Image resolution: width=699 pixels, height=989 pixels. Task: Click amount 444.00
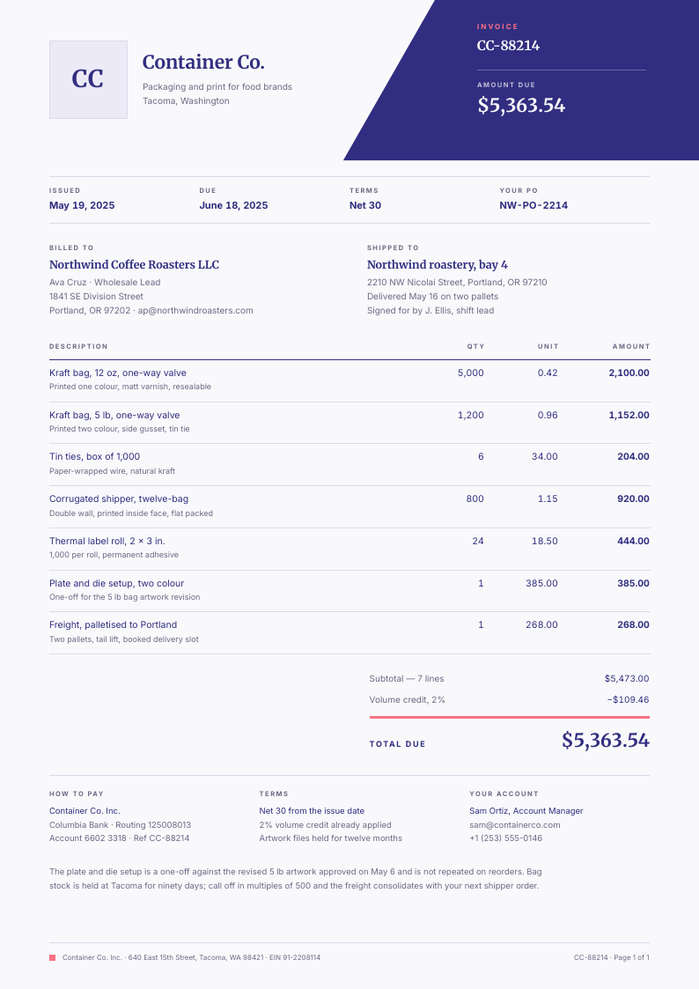click(634, 541)
